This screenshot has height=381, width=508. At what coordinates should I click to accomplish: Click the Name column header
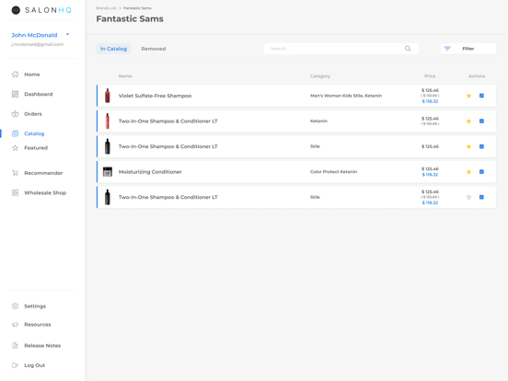tap(125, 76)
